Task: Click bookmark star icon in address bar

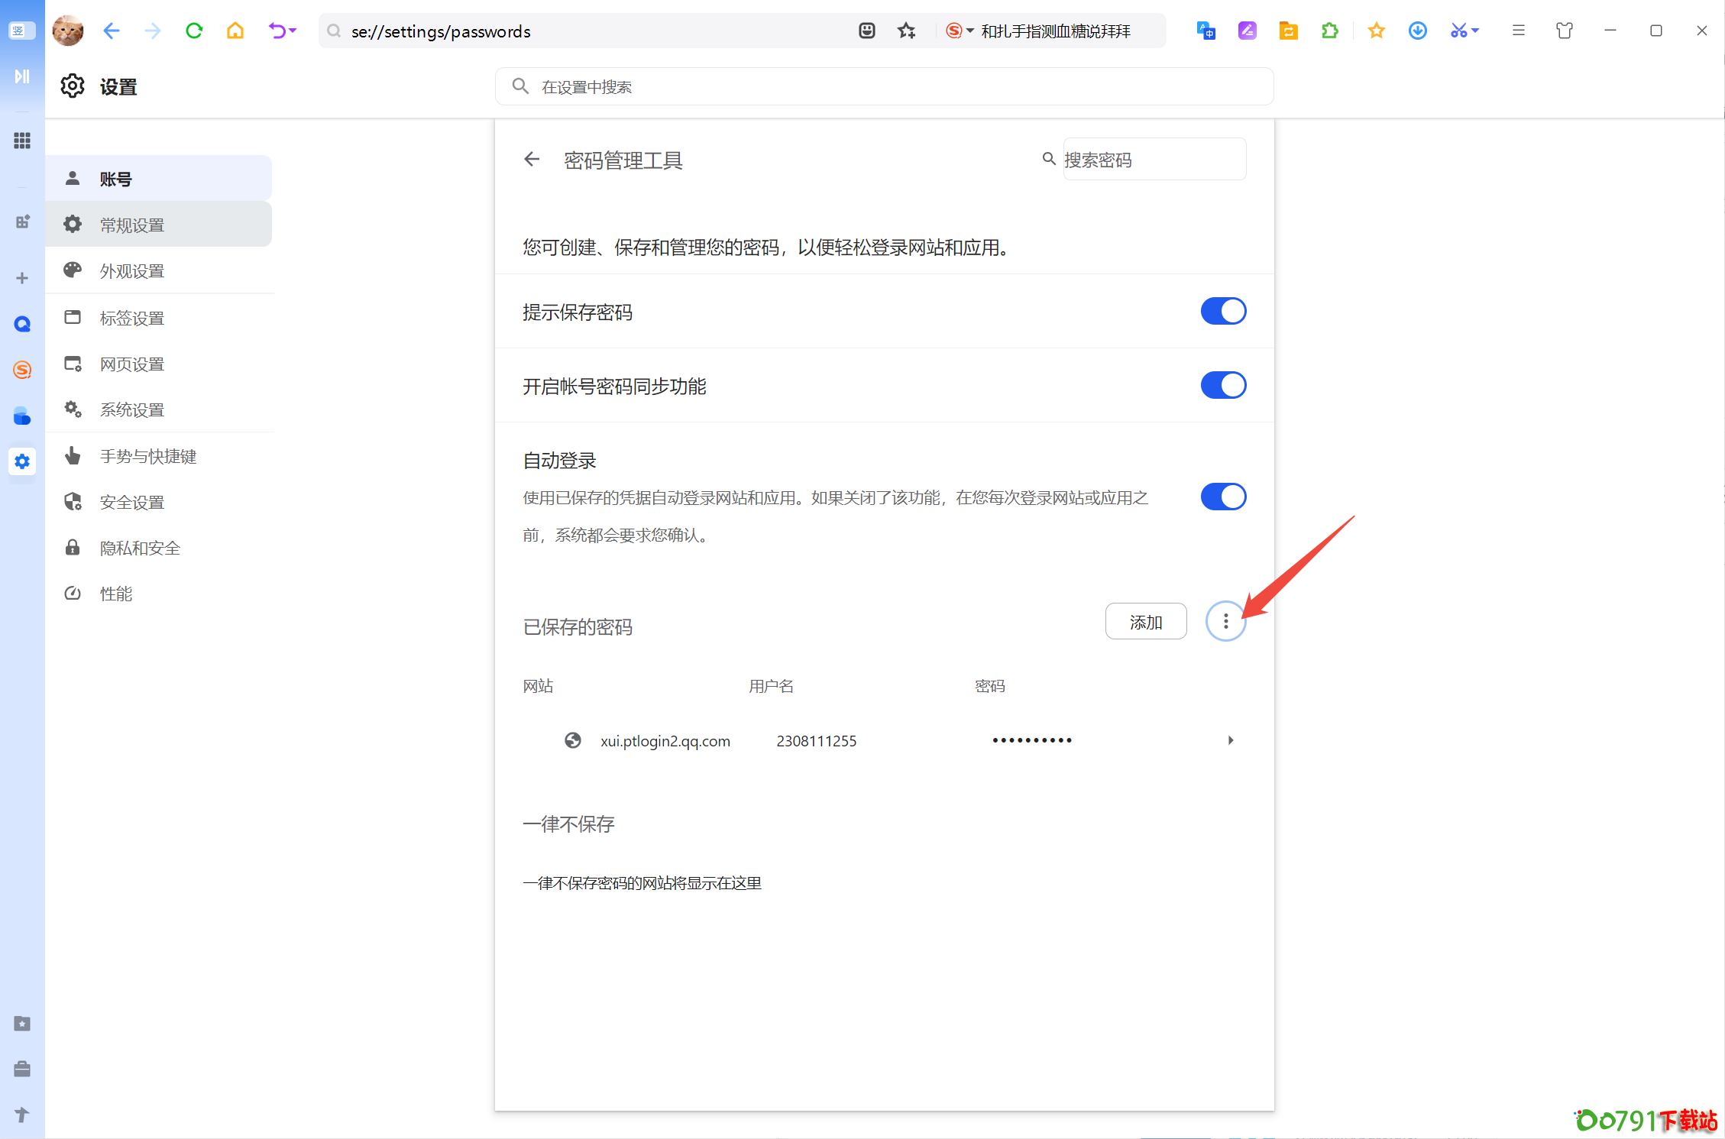Action: point(907,31)
